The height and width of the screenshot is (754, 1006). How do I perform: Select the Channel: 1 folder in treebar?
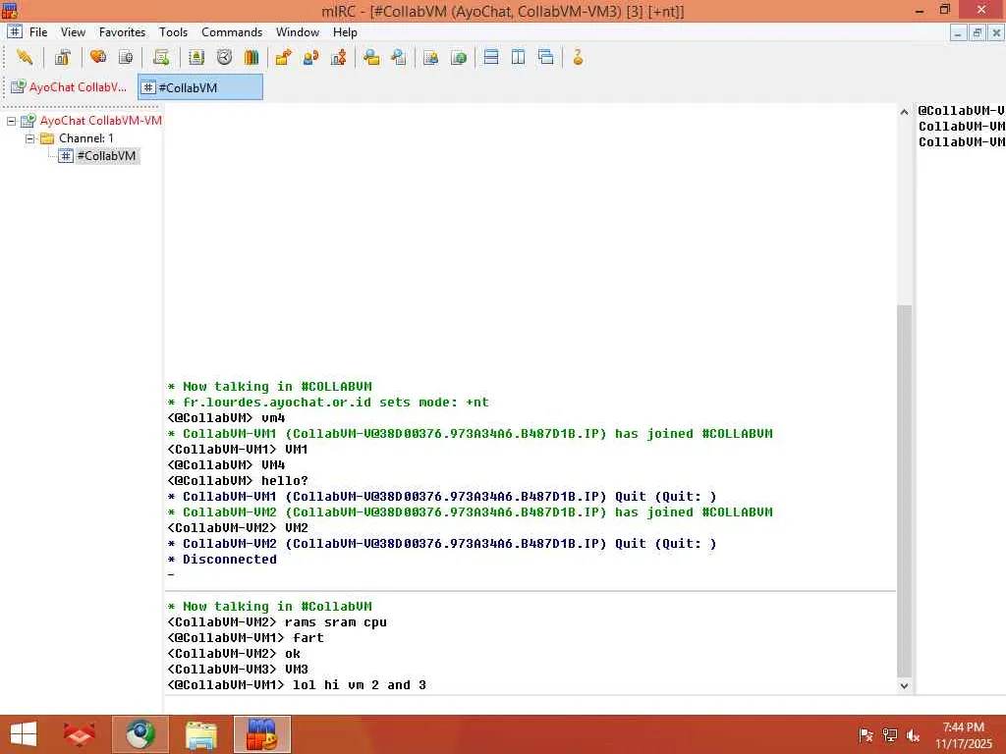86,138
